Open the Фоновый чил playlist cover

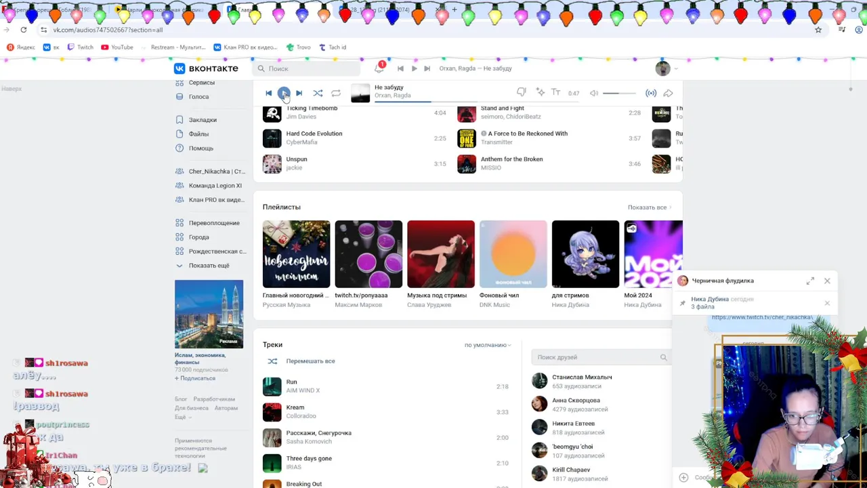pos(513,254)
